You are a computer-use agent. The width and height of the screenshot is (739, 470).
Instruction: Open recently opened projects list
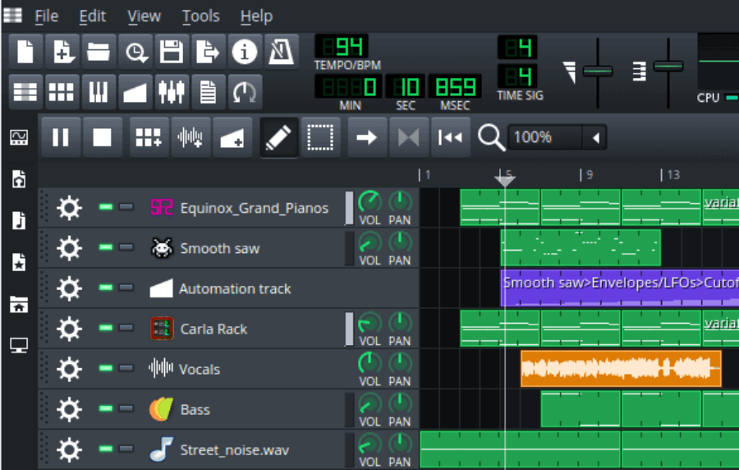pyautogui.click(x=135, y=53)
